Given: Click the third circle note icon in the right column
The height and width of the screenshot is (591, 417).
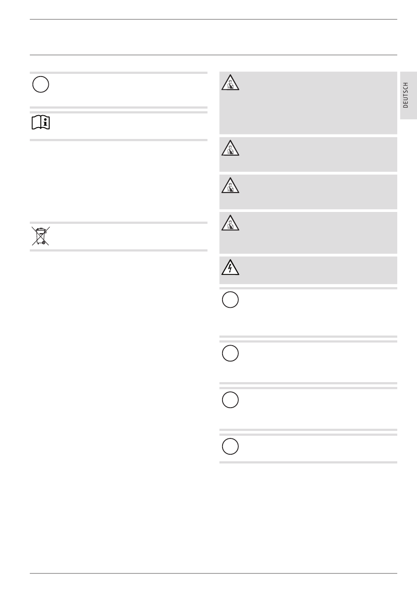Looking at the screenshot, I should (x=230, y=400).
